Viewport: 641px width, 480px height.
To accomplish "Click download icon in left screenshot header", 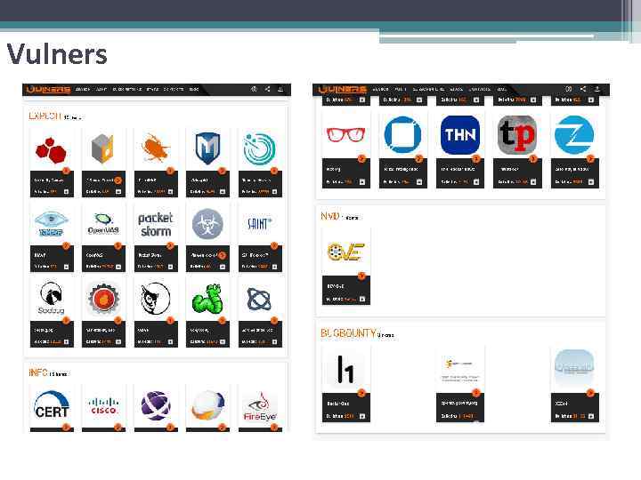I will coord(280,89).
